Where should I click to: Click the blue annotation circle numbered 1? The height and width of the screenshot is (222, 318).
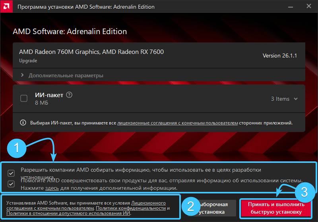pos(17,148)
